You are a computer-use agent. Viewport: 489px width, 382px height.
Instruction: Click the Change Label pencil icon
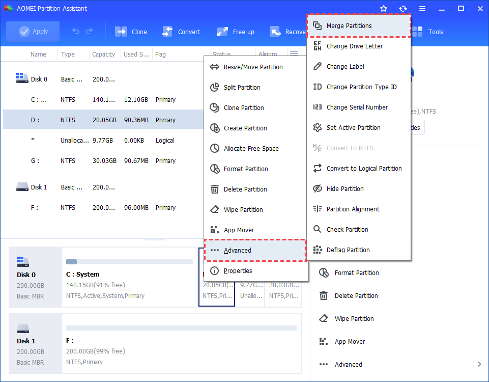(x=317, y=67)
